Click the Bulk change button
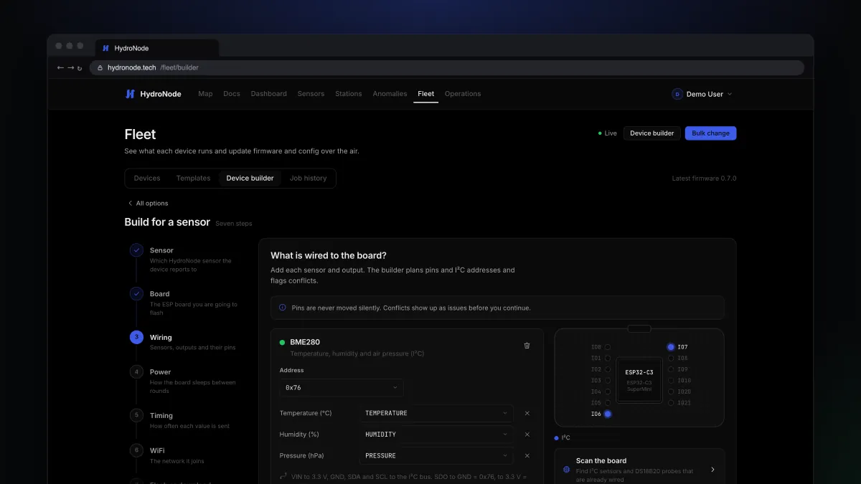The image size is (861, 484). tap(710, 133)
